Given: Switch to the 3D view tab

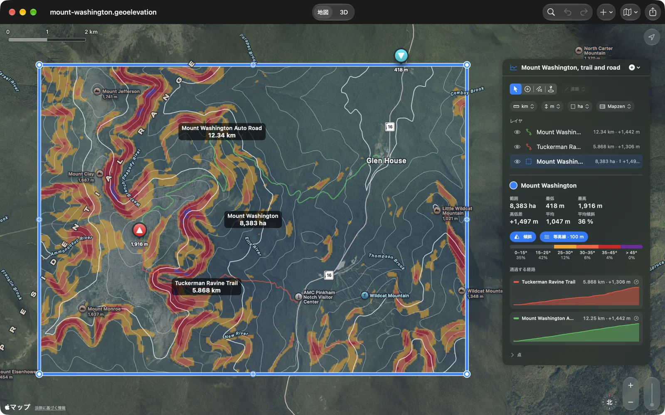Looking at the screenshot, I should coord(344,12).
